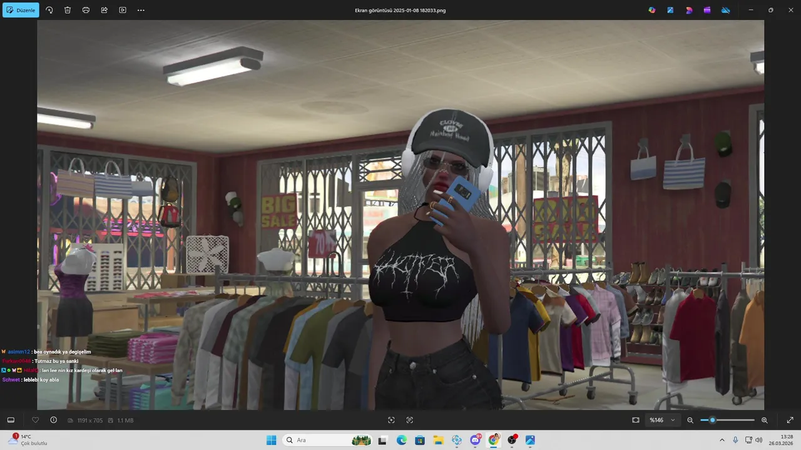The image size is (801, 450).
Task: Click the 1.1 MB file size text
Action: point(125,421)
